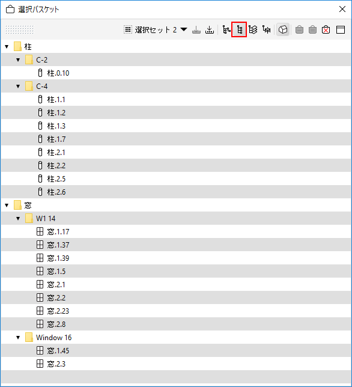352x387 pixels.
Task: Open the 選択セット 2 dropdown
Action: pos(156,30)
